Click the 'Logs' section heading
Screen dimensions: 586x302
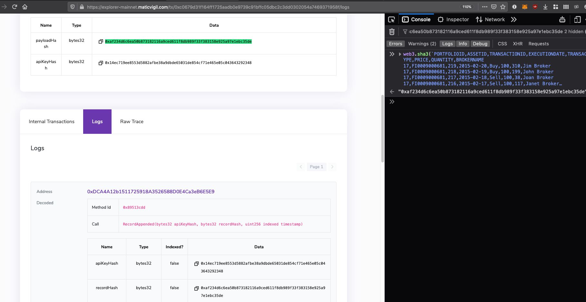(37, 148)
